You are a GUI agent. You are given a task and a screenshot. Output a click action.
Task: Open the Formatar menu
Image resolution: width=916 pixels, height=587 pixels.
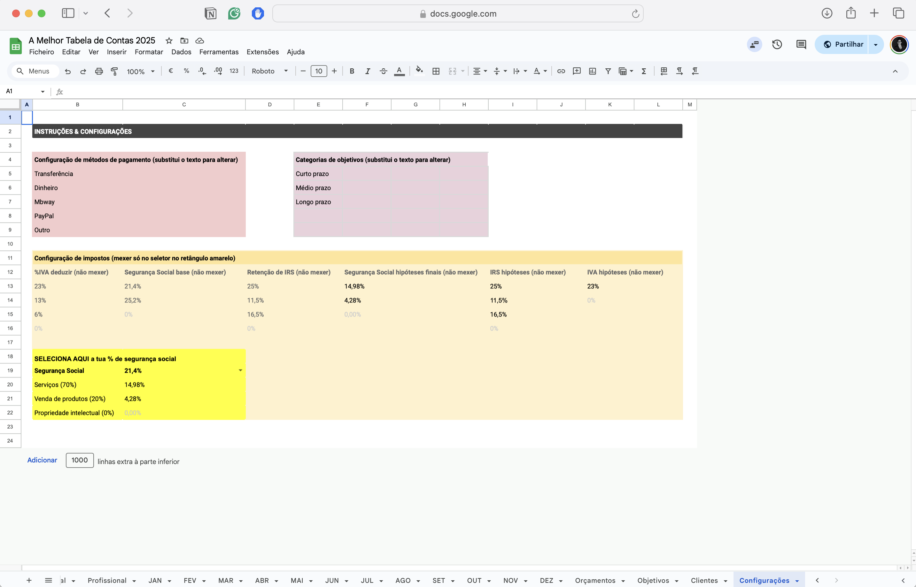click(x=149, y=52)
